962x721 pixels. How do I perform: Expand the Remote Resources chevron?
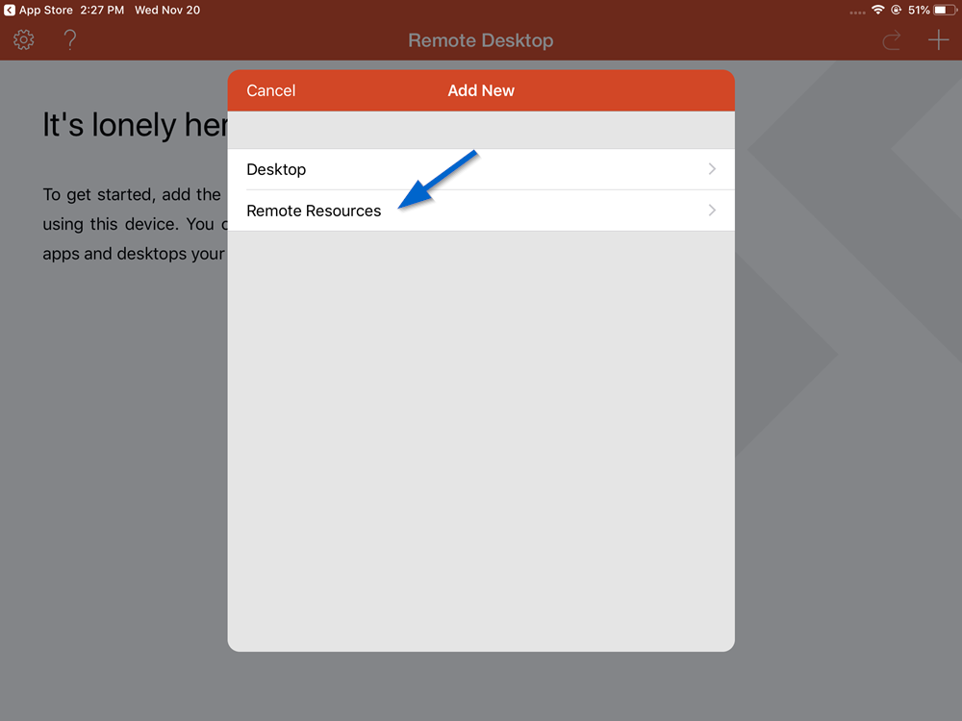pyautogui.click(x=712, y=211)
